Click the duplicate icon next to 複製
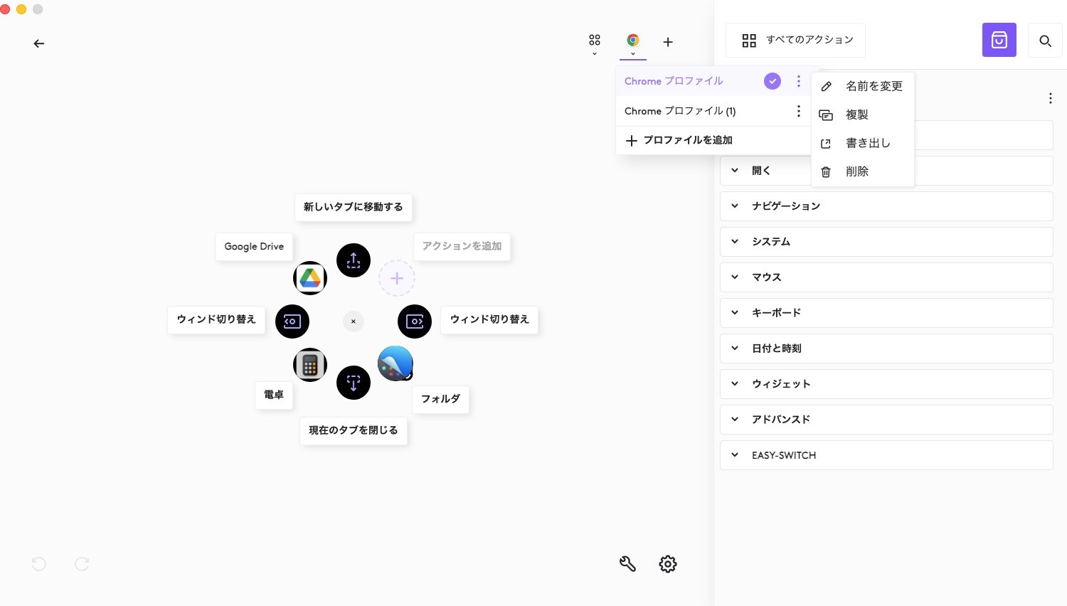1067x606 pixels. pos(826,115)
